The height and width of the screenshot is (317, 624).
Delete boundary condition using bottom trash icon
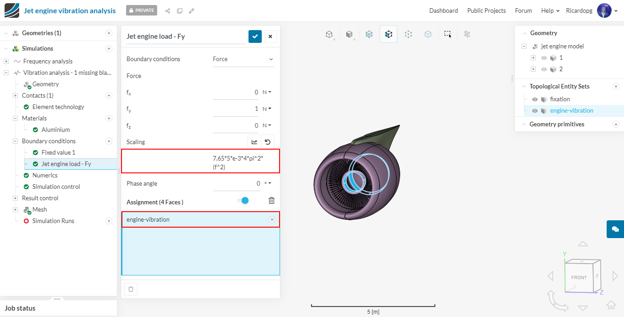pos(131,289)
